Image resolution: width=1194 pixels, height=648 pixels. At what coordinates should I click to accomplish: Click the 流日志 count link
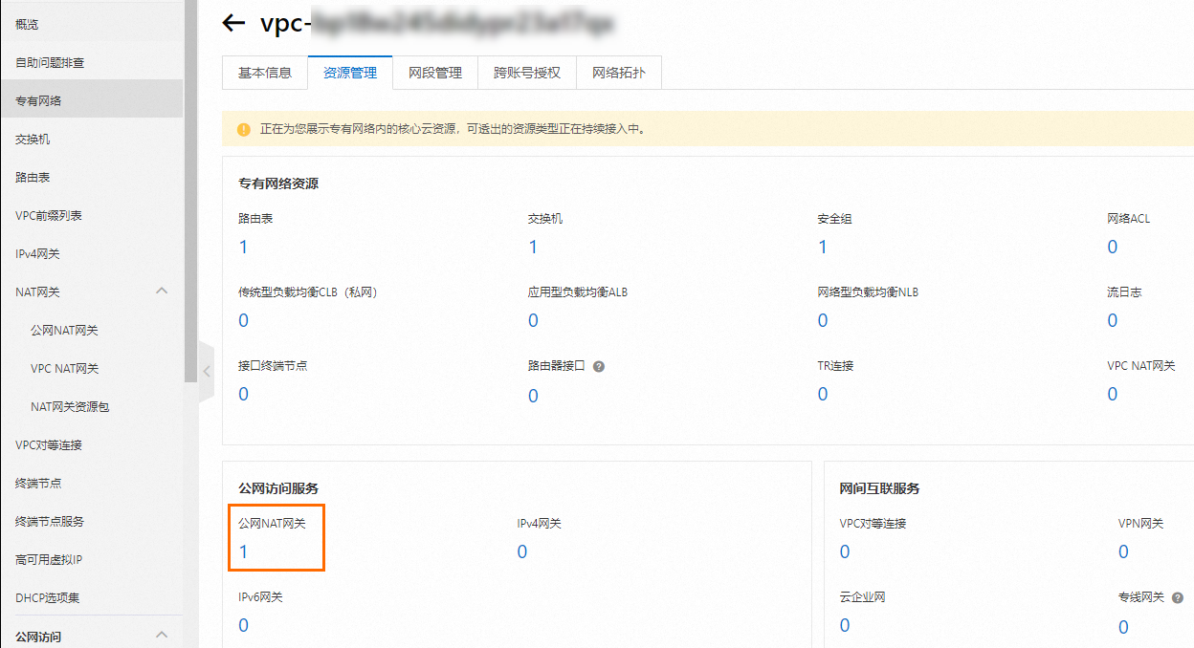(1113, 320)
